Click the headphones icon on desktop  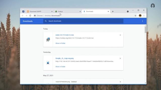coord(153,5)
